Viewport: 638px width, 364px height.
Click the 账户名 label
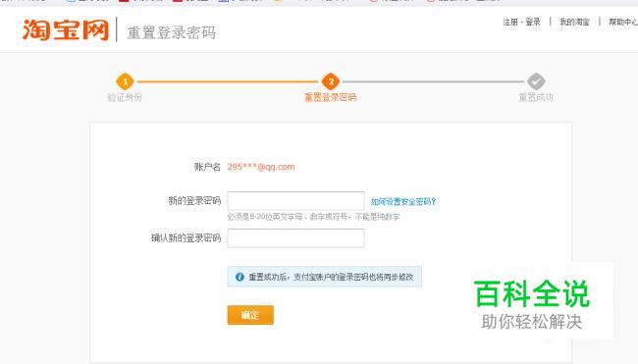(x=207, y=167)
